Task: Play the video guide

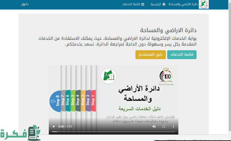Action: point(54,126)
